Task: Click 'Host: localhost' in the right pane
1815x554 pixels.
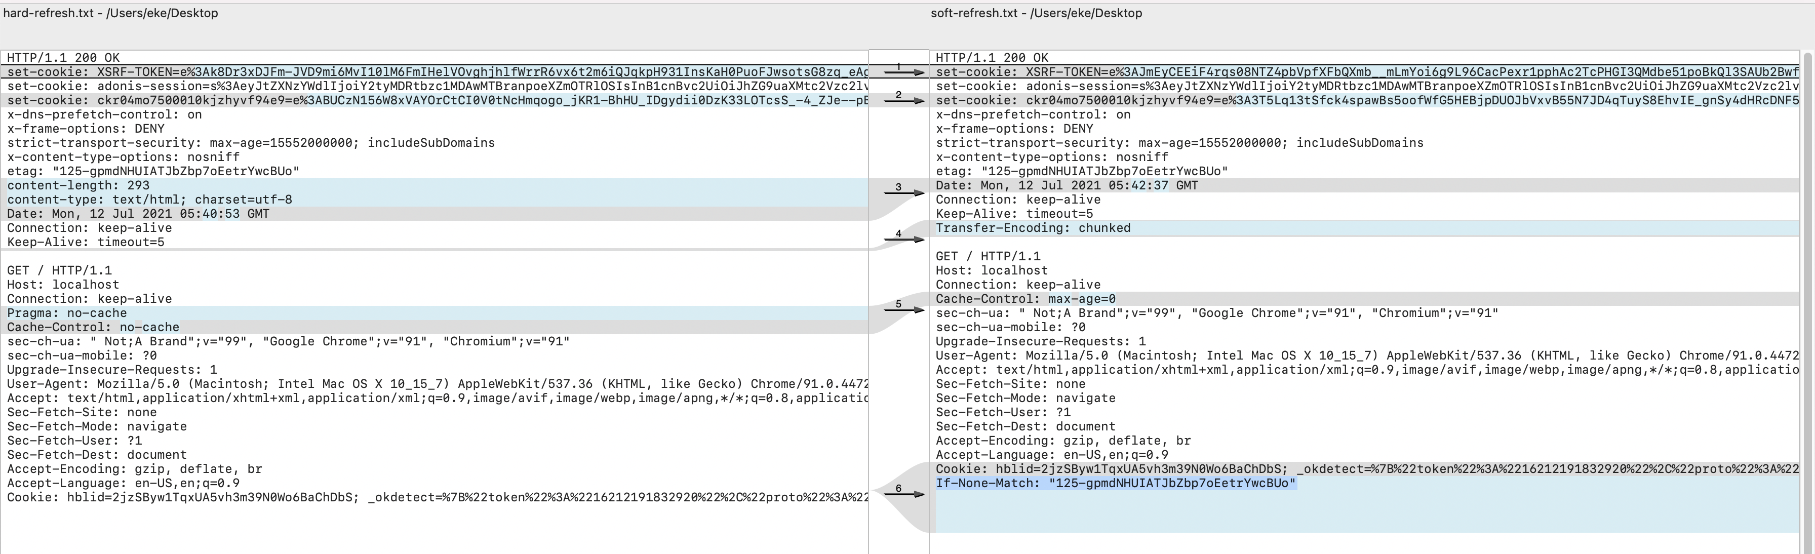Action: point(992,270)
